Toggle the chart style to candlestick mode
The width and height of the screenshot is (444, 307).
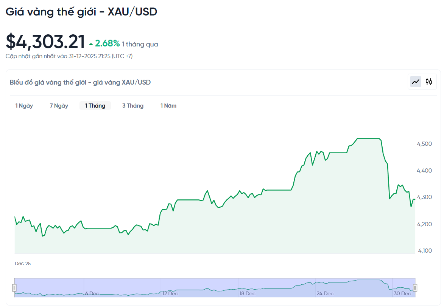point(429,82)
